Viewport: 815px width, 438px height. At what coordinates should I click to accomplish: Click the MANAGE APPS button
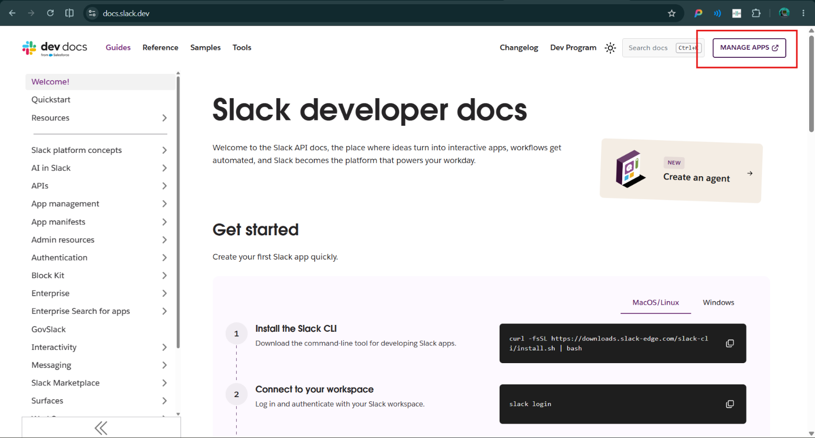tap(749, 48)
